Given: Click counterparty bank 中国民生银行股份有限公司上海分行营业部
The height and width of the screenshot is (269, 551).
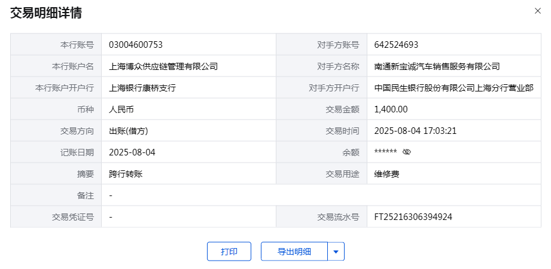Looking at the screenshot, I should click(x=453, y=88).
